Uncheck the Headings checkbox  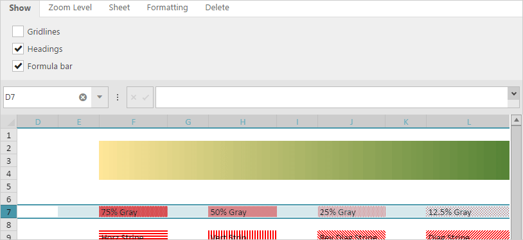tap(18, 49)
